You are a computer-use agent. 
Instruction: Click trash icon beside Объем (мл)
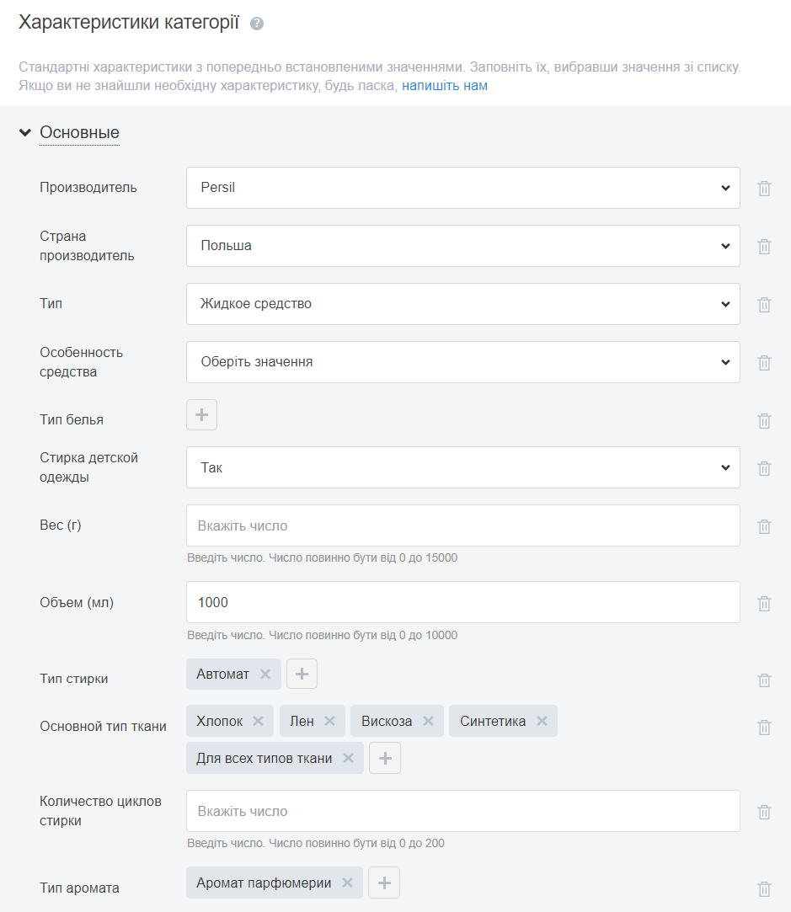coord(764,604)
